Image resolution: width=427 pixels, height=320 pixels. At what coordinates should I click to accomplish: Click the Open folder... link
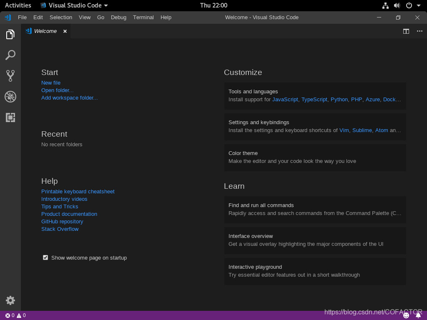[x=58, y=90]
